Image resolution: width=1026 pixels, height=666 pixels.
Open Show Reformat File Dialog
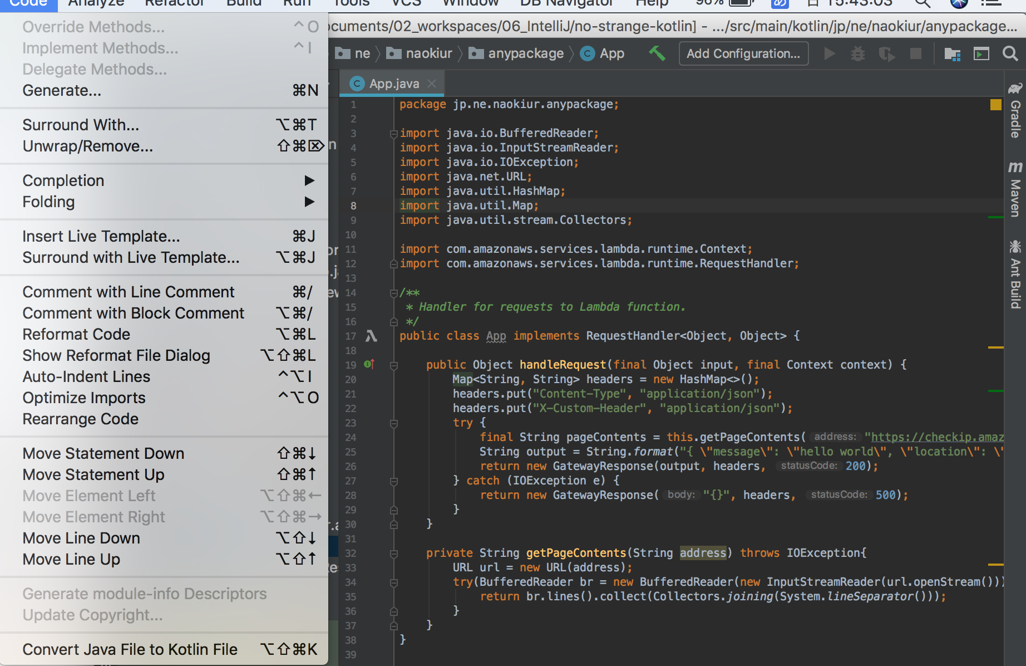point(164,355)
